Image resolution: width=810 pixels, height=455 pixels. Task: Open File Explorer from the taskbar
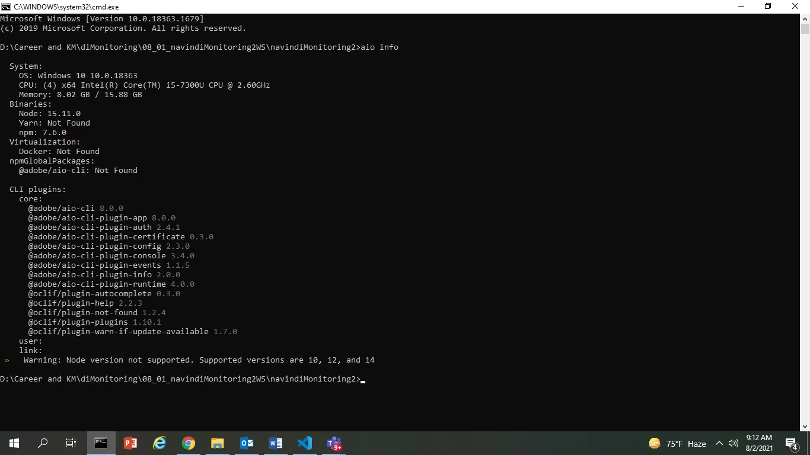pos(218,443)
